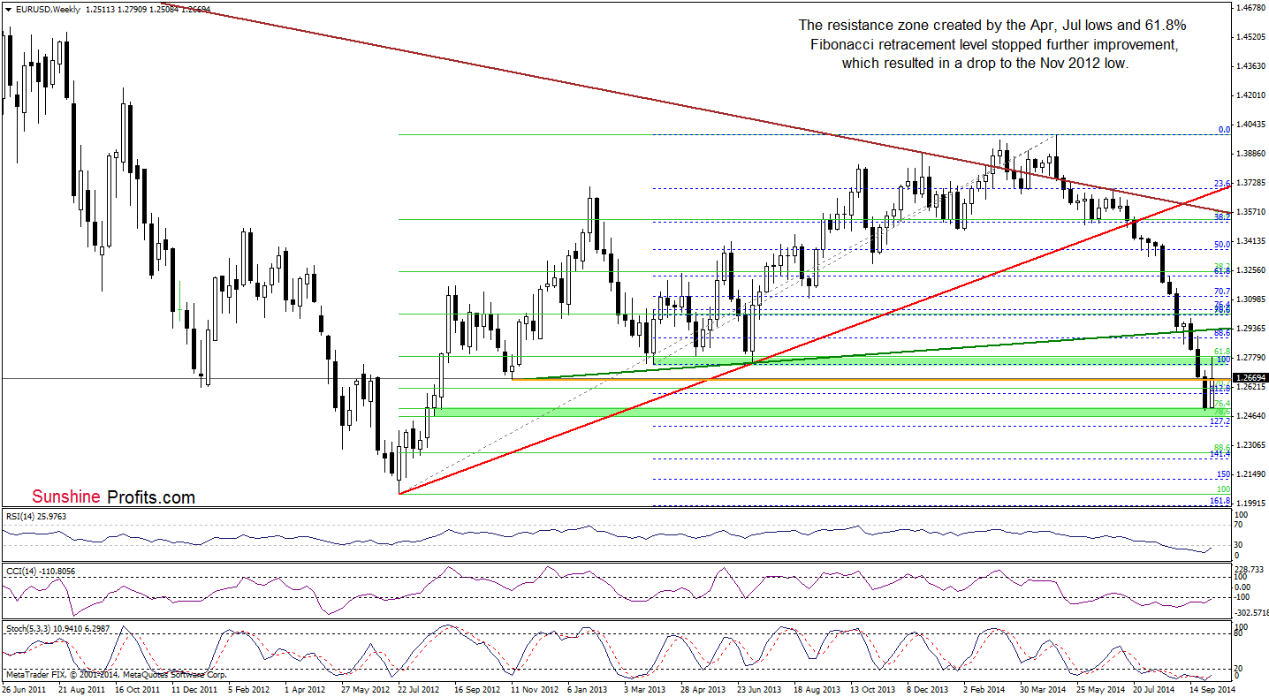
Task: Pick the 1.40435 price axis value
Action: [x=1250, y=124]
